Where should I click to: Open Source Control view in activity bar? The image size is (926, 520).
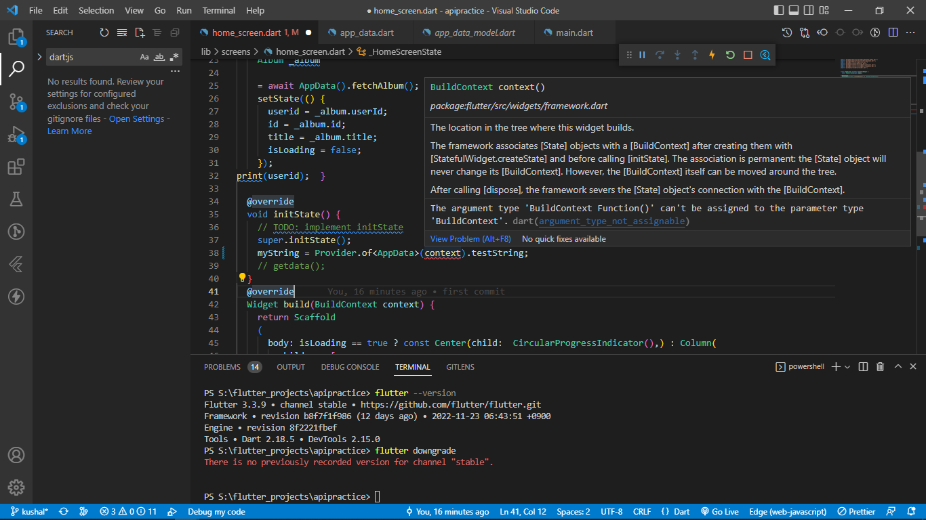click(x=16, y=102)
